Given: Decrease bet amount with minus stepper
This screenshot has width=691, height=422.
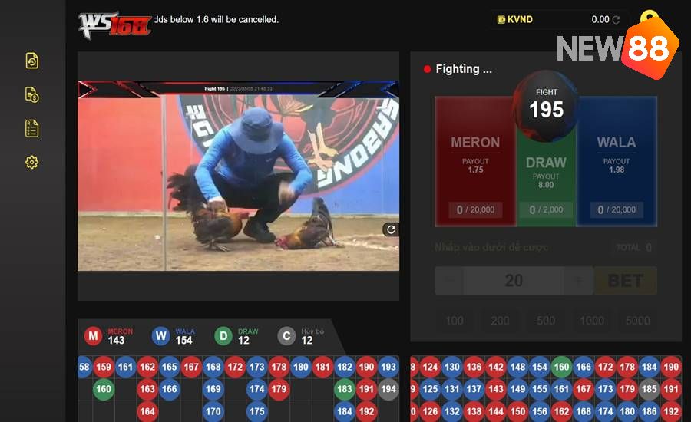Looking at the screenshot, I should point(449,281).
